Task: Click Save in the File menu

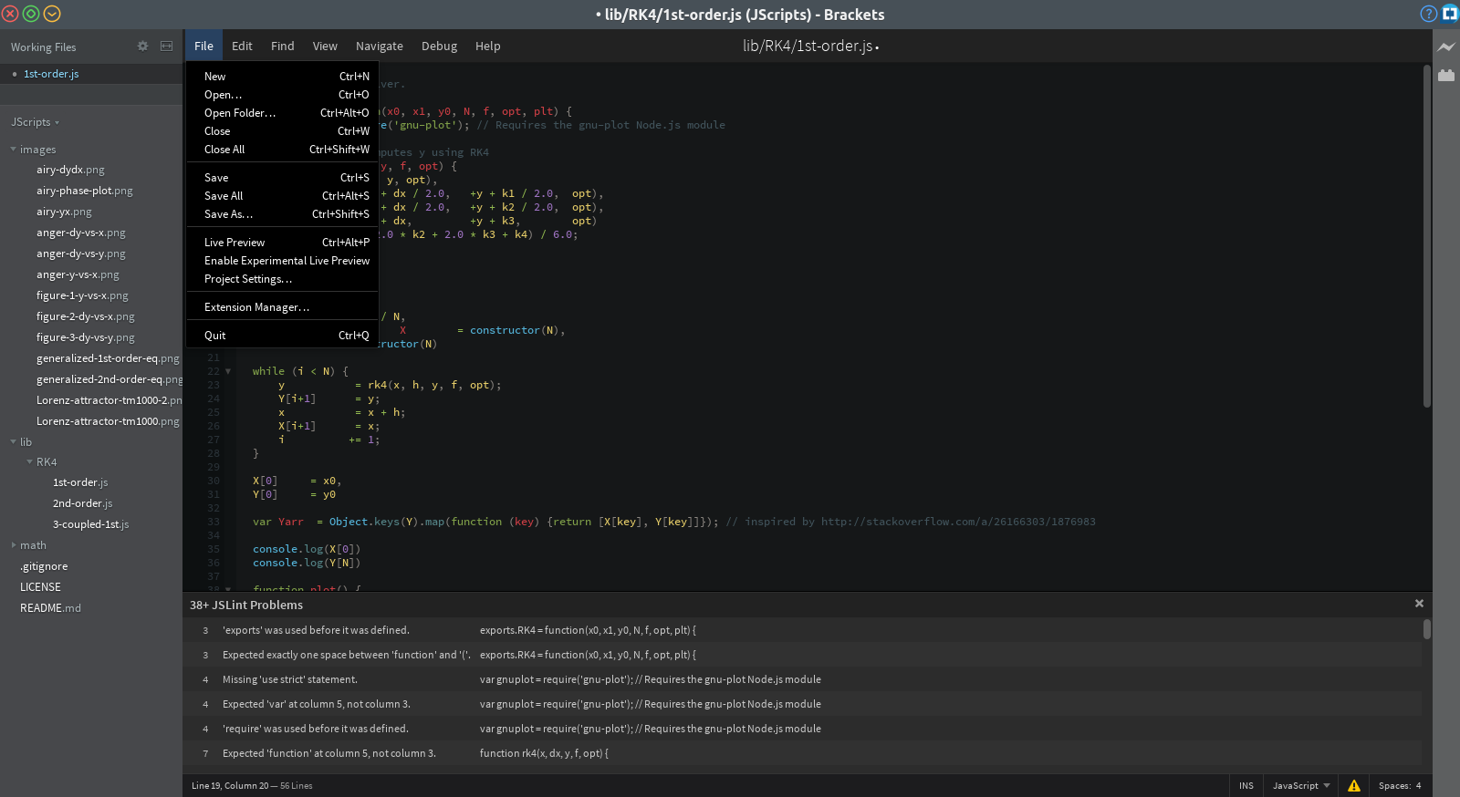Action: (282, 178)
